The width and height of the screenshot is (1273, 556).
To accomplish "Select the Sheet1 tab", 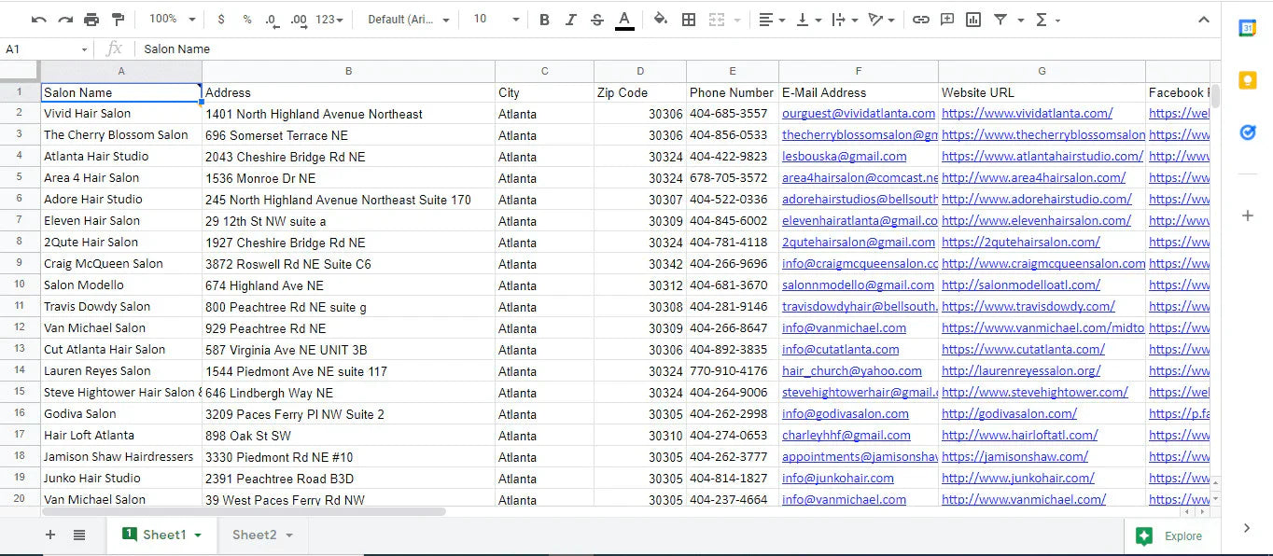I will [163, 535].
